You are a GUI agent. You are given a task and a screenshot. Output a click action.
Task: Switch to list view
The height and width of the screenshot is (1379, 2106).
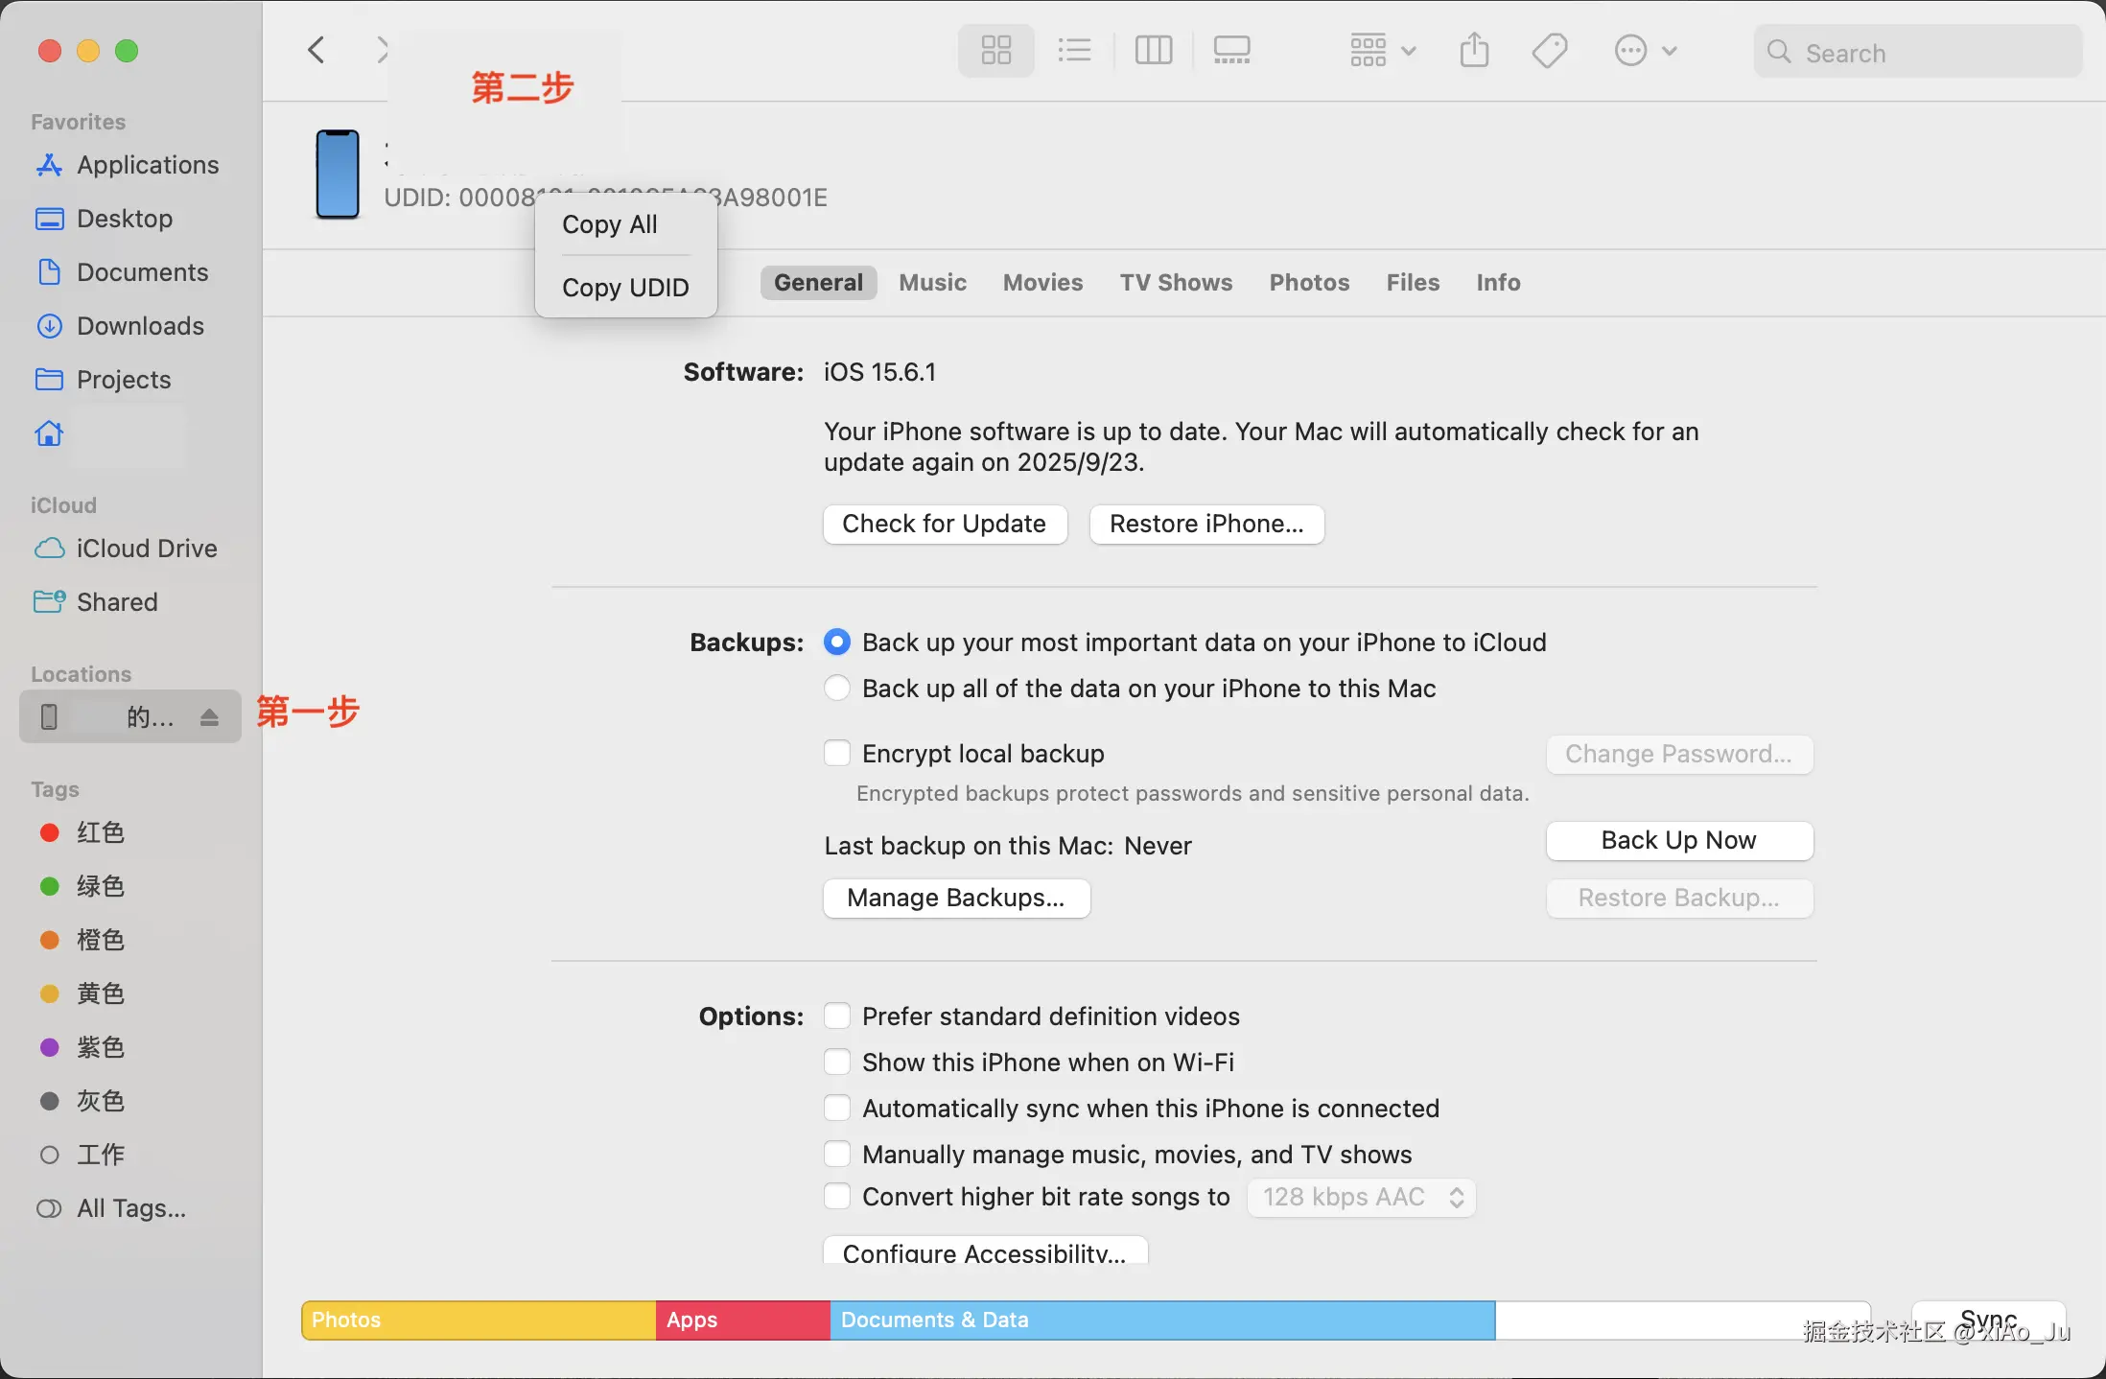point(1074,50)
